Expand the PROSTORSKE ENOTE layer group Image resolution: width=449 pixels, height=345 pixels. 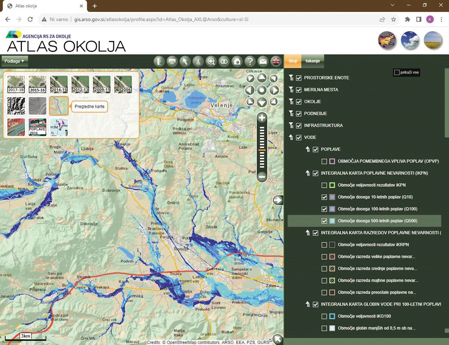[x=292, y=78]
